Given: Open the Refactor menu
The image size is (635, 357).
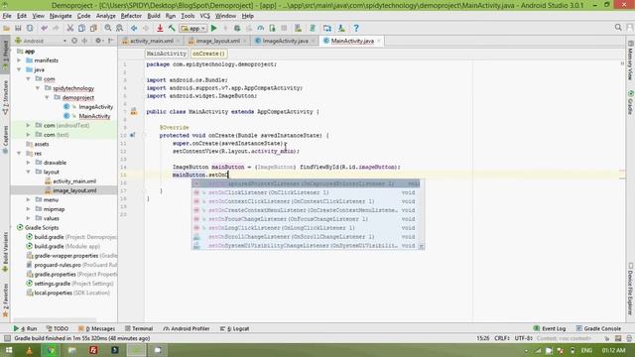Looking at the screenshot, I should [131, 16].
